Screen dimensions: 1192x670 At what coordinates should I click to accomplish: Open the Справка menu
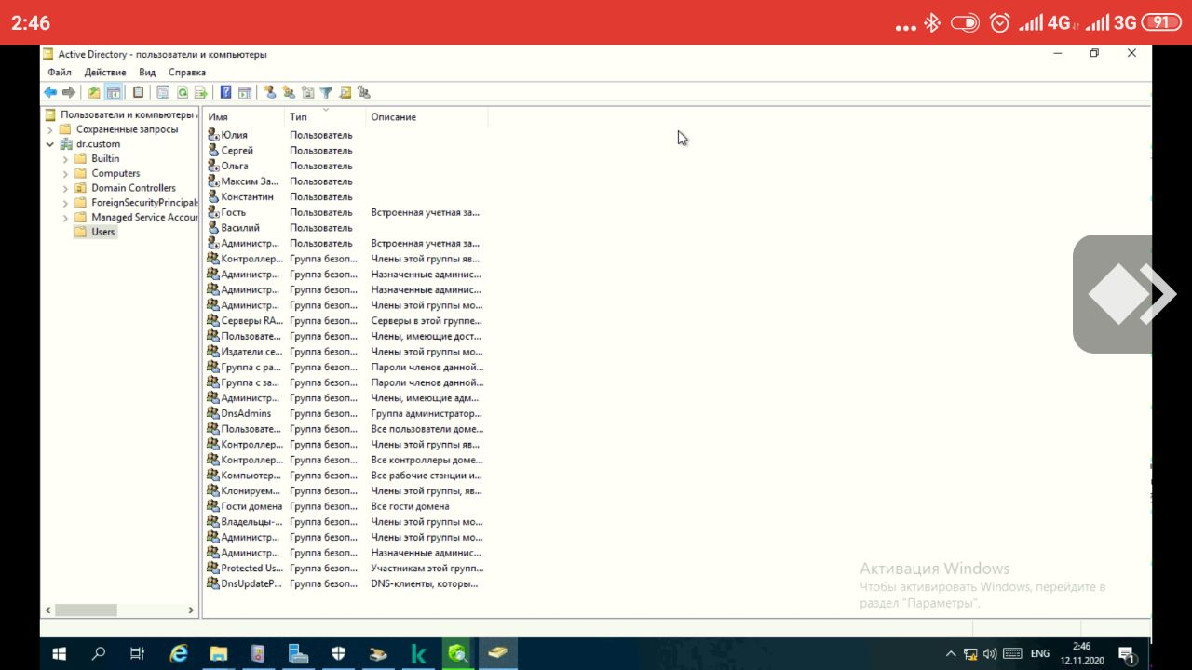coord(187,72)
